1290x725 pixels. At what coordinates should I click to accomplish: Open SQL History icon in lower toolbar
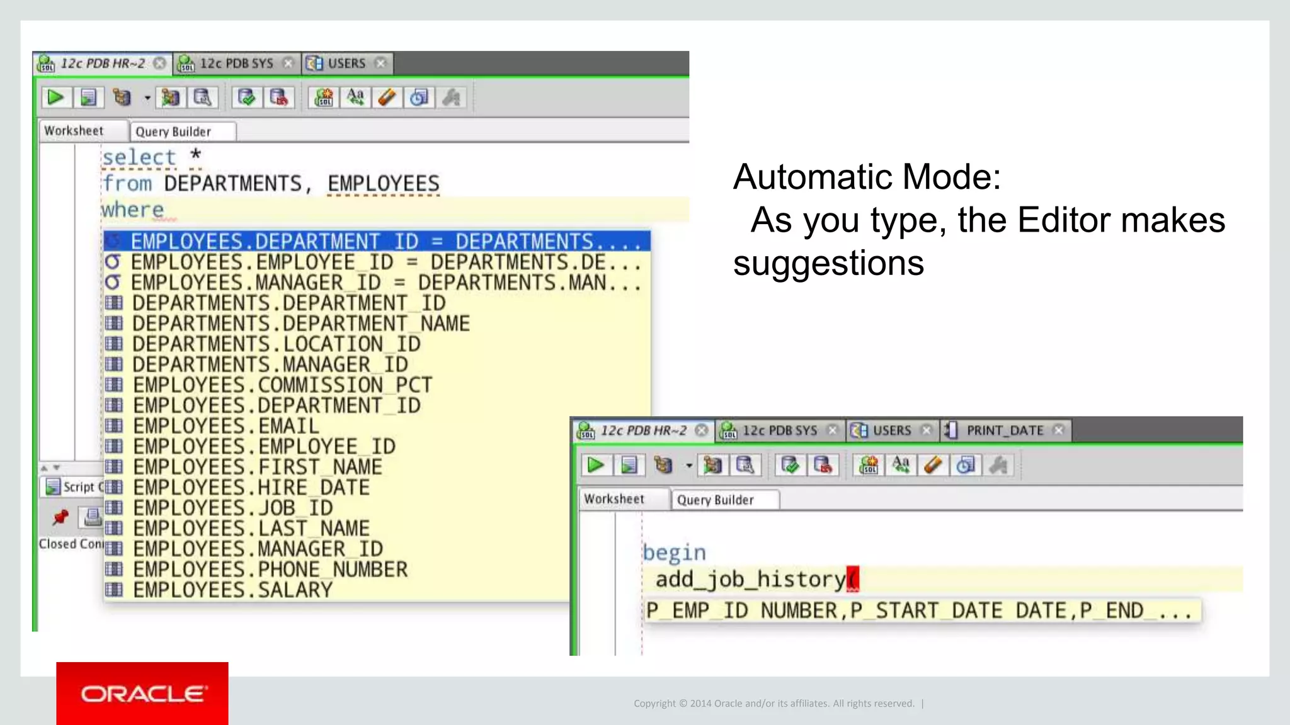point(966,465)
